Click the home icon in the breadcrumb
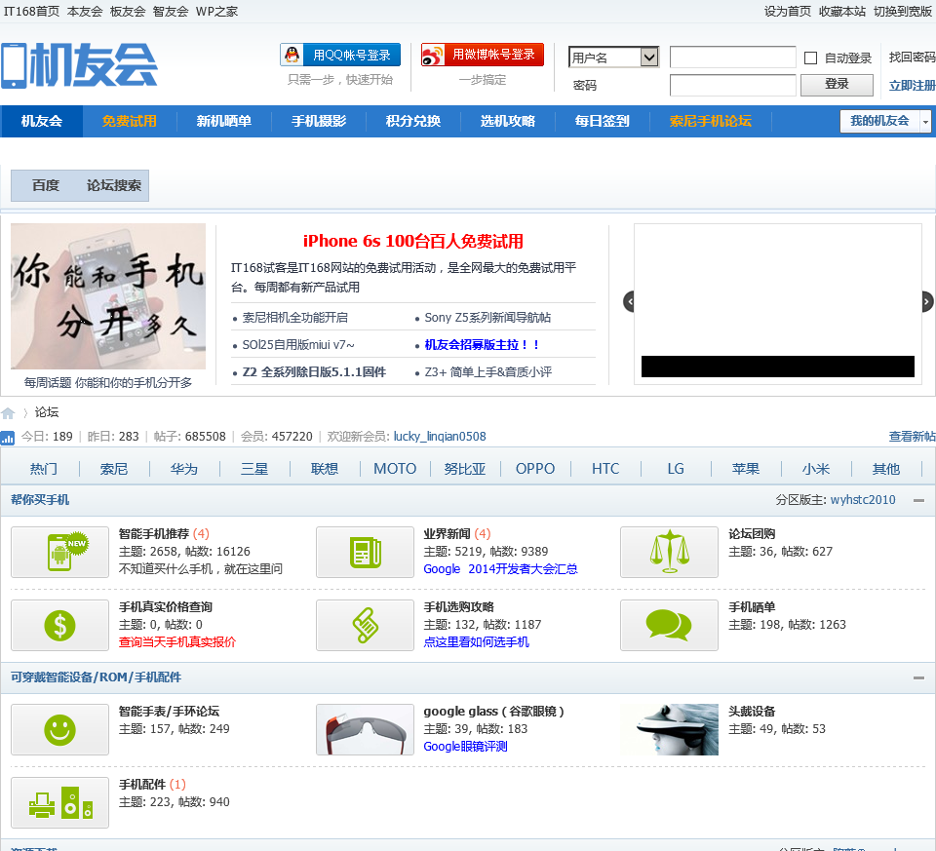 [x=8, y=413]
